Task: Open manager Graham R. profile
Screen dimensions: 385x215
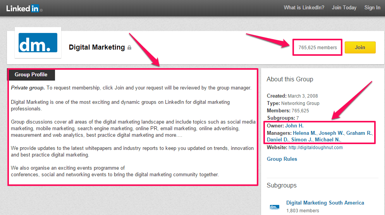Action: [x=359, y=133]
